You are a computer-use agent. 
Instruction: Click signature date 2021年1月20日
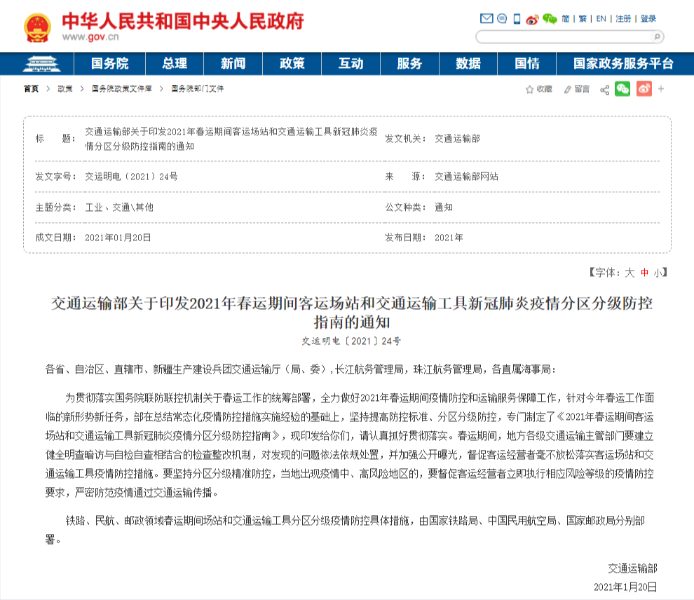coord(625,587)
